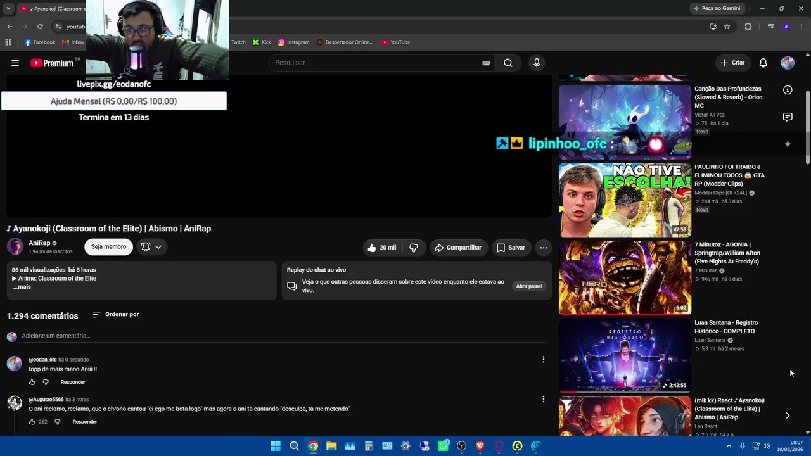The image size is (811, 456).
Task: Open the on-screen keyboard in search box
Action: [486, 63]
